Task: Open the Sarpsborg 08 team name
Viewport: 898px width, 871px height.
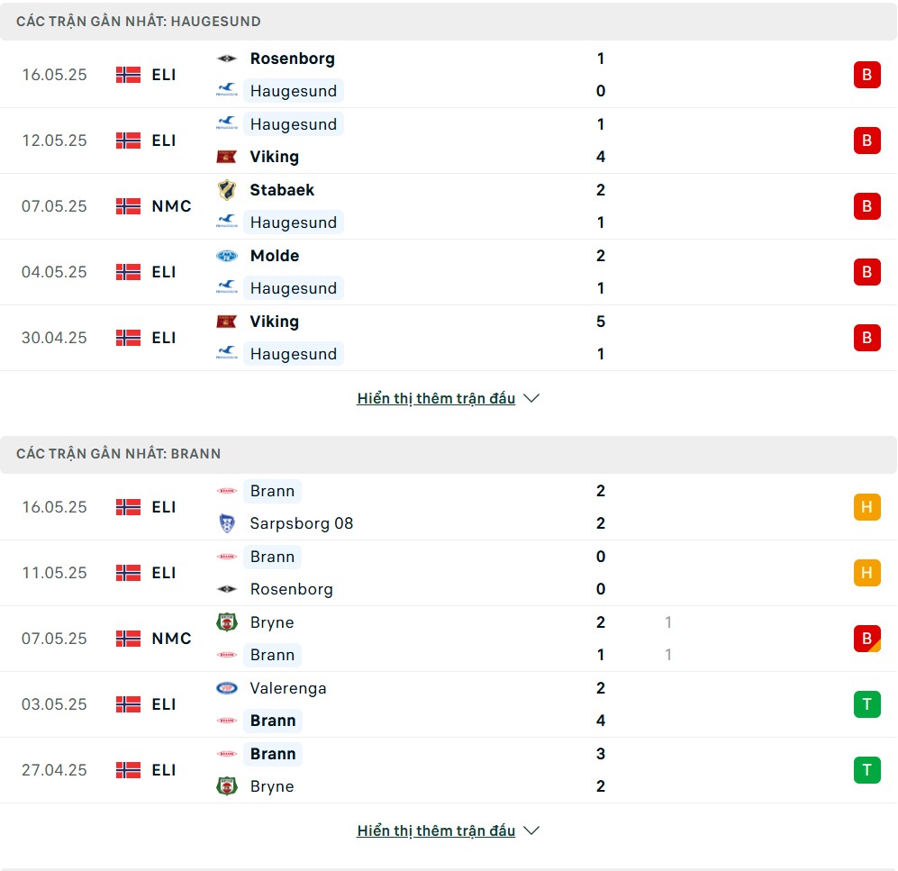Action: coord(301,523)
